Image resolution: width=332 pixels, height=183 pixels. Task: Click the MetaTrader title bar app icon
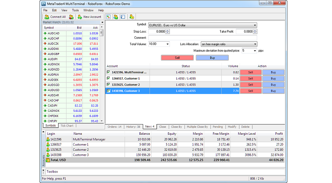[44, 4]
